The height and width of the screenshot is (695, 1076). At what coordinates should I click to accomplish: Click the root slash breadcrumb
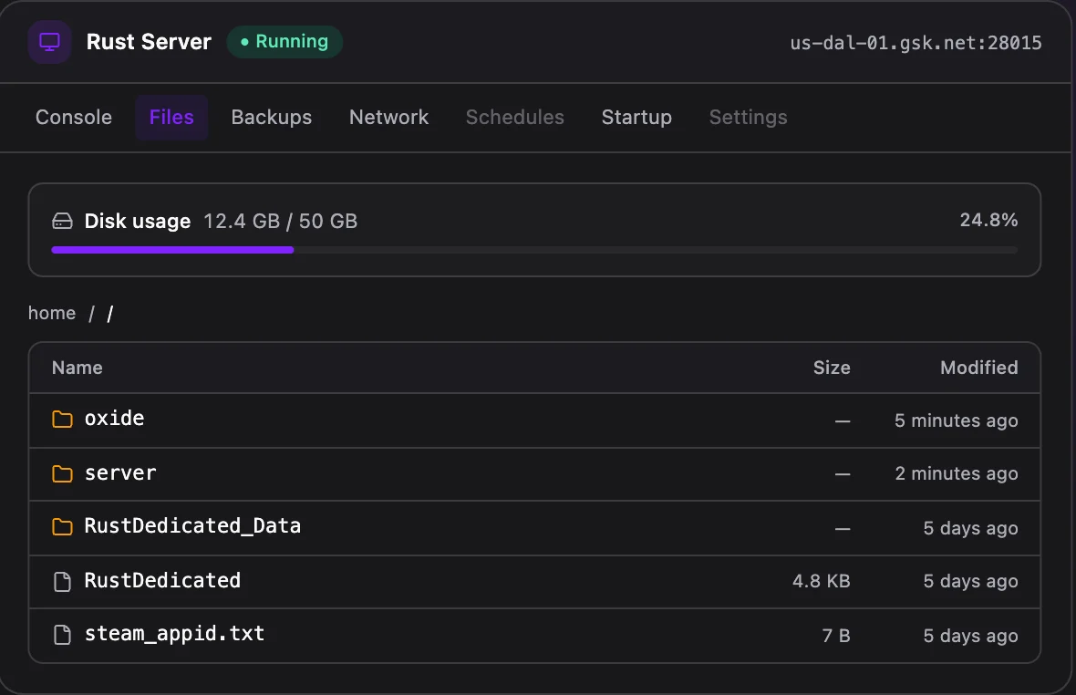click(110, 314)
